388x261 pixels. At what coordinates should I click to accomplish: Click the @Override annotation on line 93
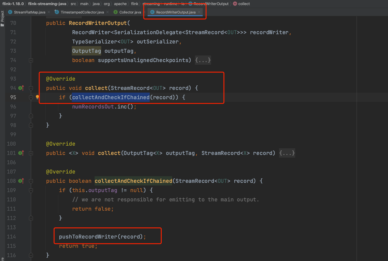[x=60, y=79]
